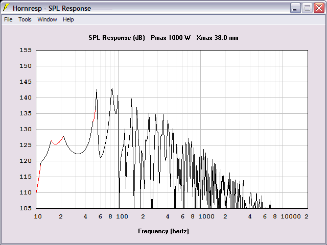Click the 115 dB y-axis label
This screenshot has width=327, height=245.
26,177
